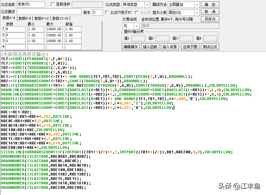
Task: Click the 最大 field of parameter W
Action: click(x=54, y=29)
